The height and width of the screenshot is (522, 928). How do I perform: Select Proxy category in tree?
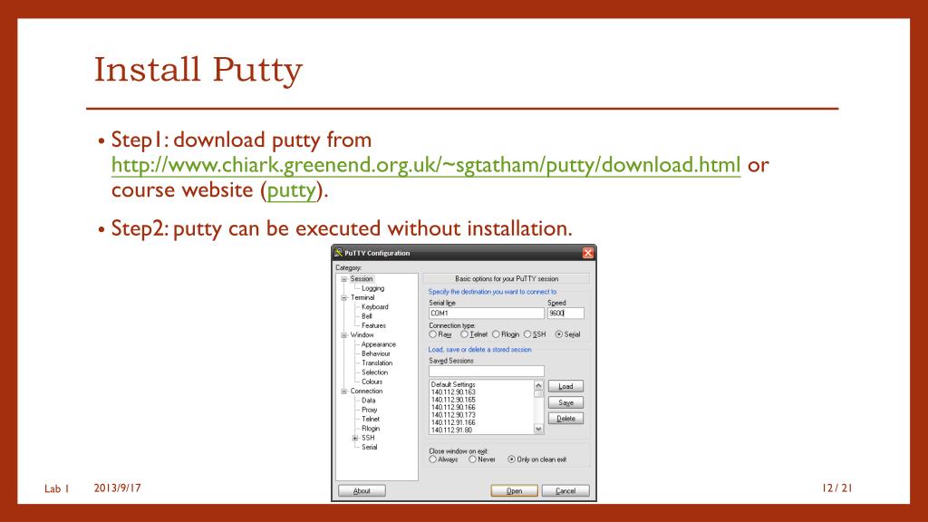[370, 410]
